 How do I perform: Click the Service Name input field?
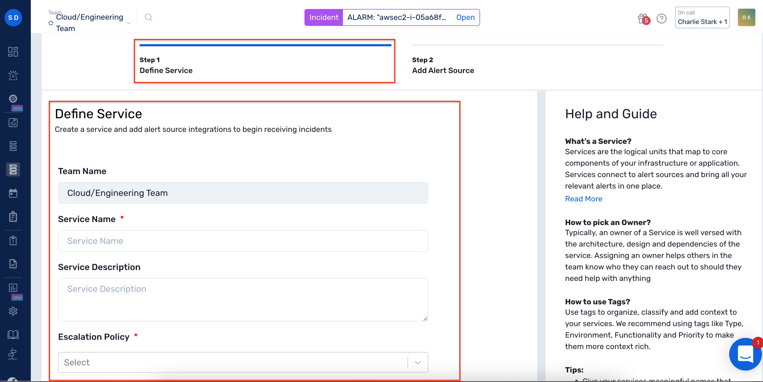click(x=243, y=241)
